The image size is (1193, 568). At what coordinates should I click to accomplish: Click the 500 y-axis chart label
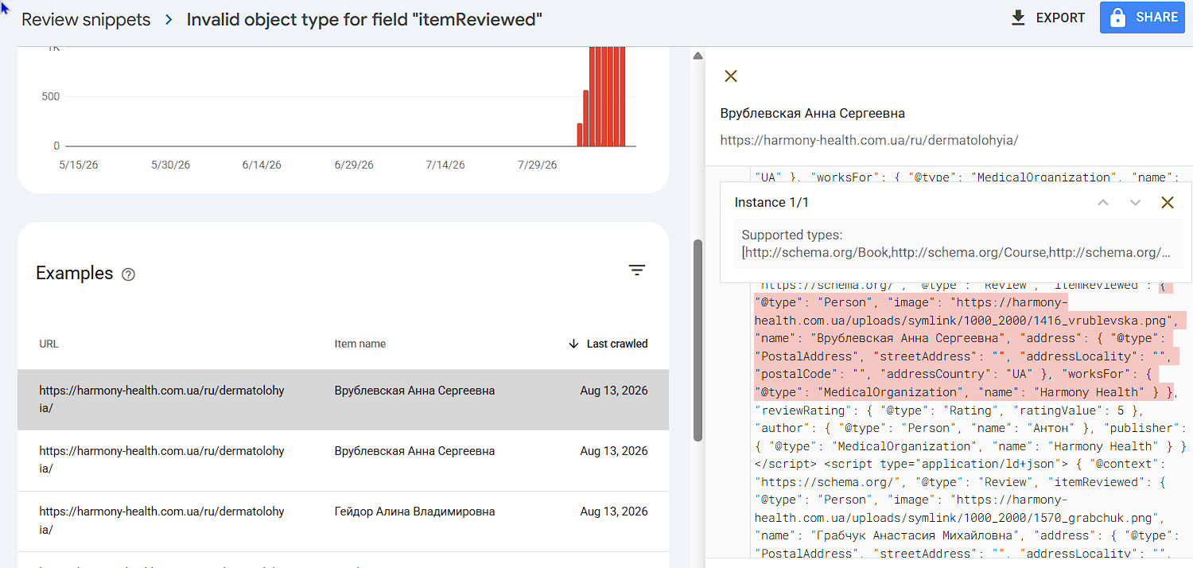click(50, 96)
